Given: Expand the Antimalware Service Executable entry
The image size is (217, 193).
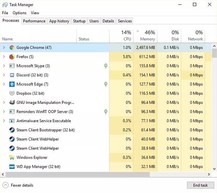Looking at the screenshot, I should coord(4,121).
